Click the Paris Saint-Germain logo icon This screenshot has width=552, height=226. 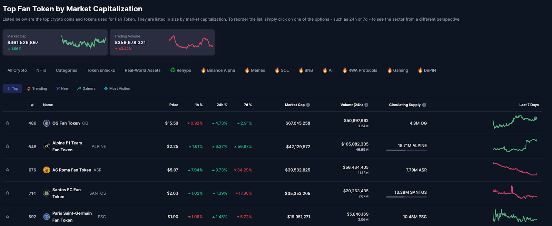47,217
